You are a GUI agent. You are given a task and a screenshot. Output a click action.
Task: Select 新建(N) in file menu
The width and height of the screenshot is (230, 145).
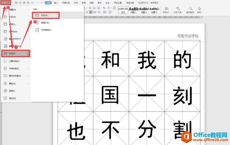(16, 10)
